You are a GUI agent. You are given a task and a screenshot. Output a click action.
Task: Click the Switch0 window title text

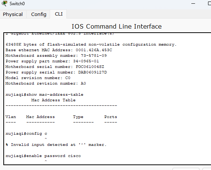[17, 4]
